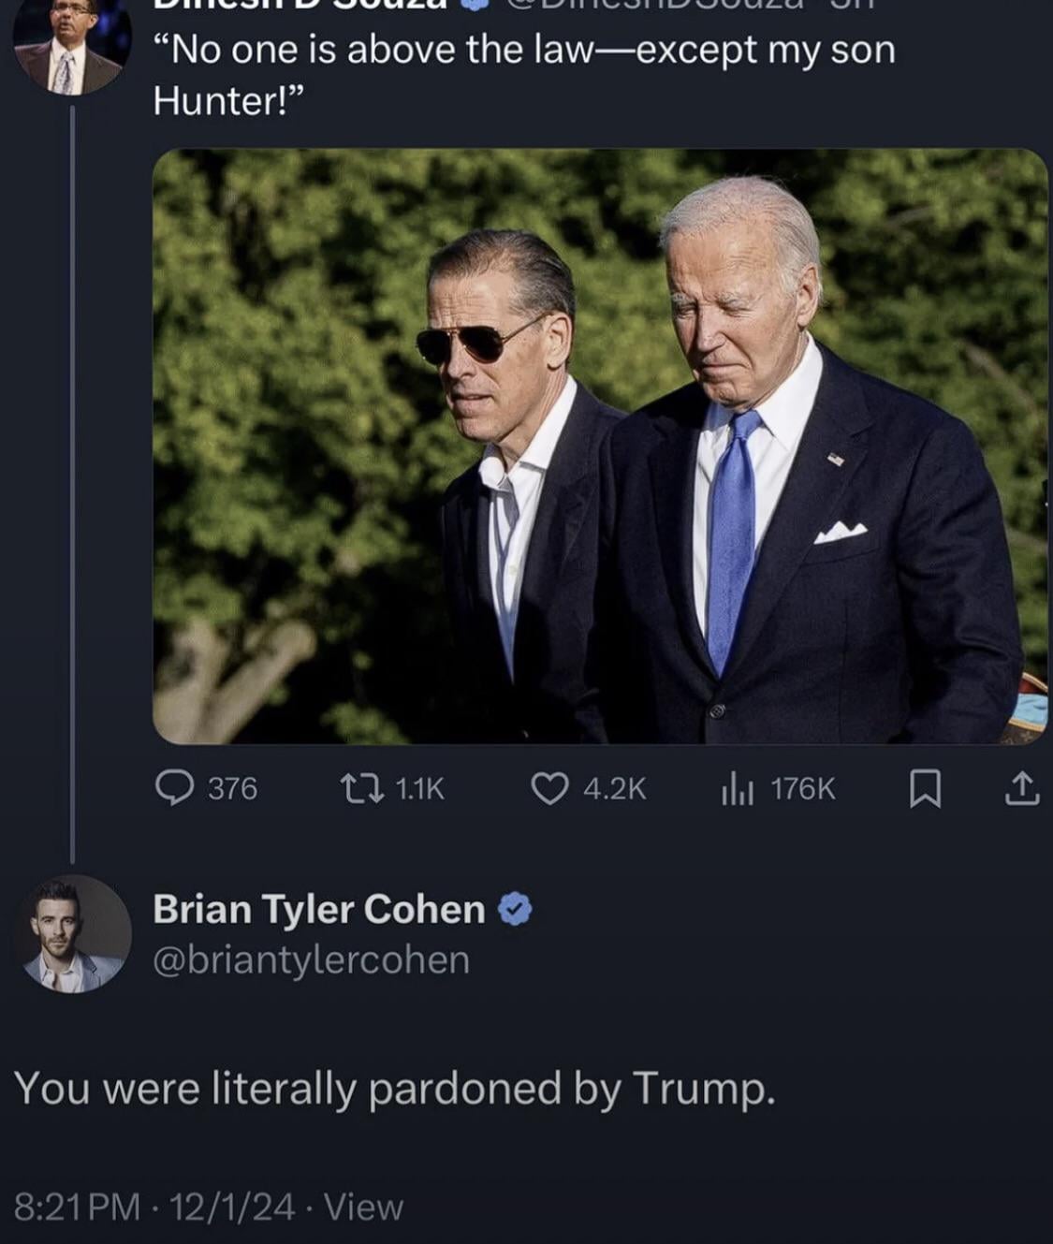Bookmark the Hunter tweet

click(x=925, y=788)
